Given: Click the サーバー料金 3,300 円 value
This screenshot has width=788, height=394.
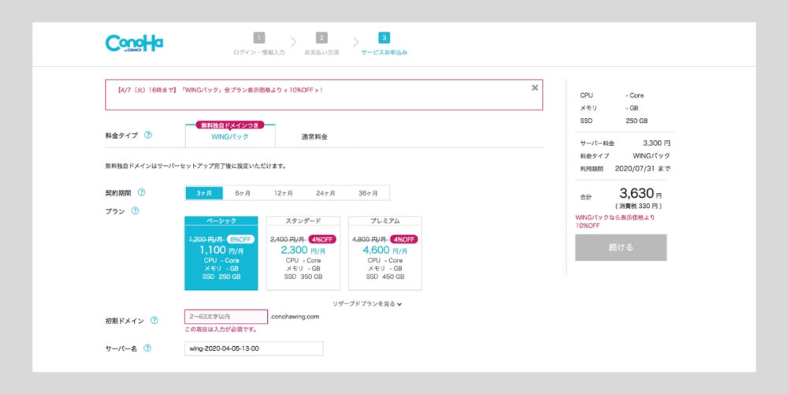Looking at the screenshot, I should coord(656,143).
